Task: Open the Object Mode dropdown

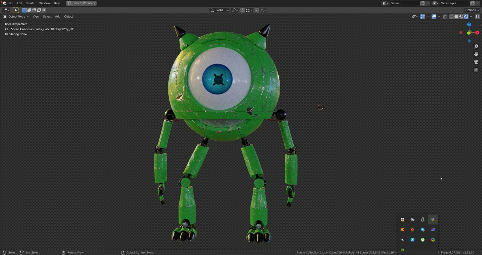Action: click(x=16, y=17)
